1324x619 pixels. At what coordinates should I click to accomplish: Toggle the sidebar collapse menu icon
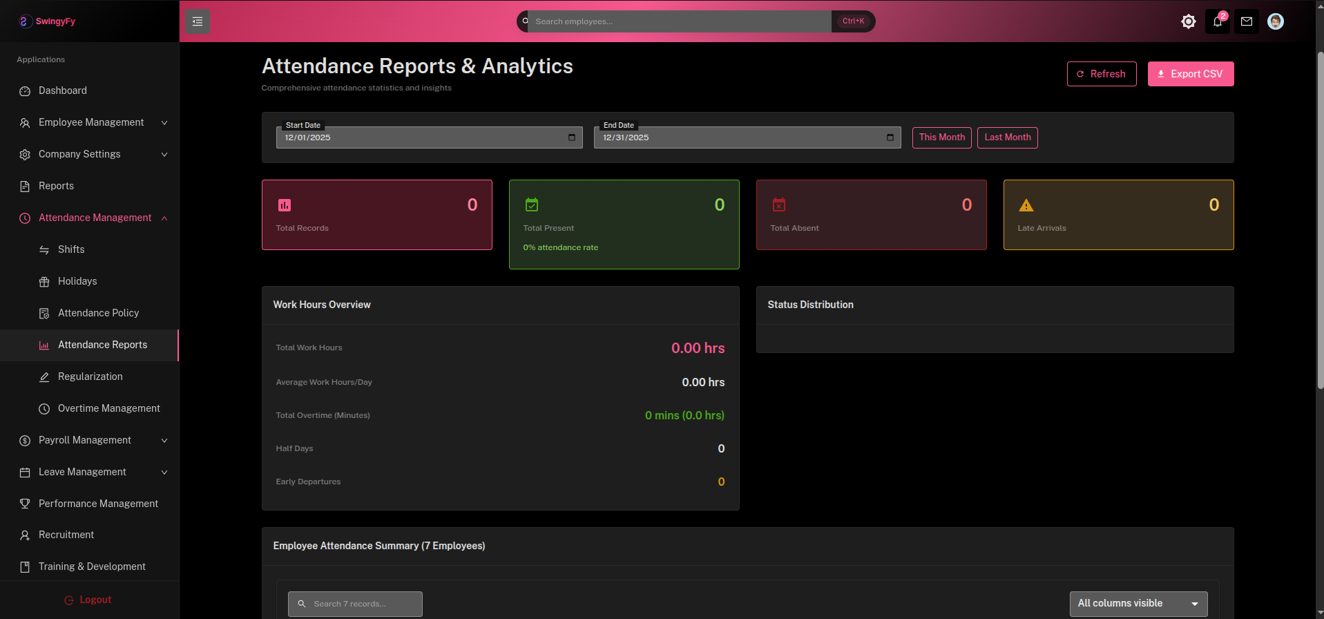pyautogui.click(x=197, y=22)
